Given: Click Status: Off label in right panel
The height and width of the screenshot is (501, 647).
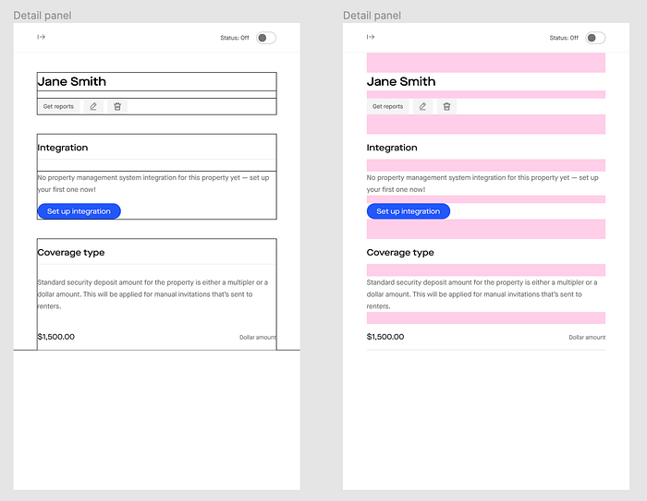Looking at the screenshot, I should point(564,38).
